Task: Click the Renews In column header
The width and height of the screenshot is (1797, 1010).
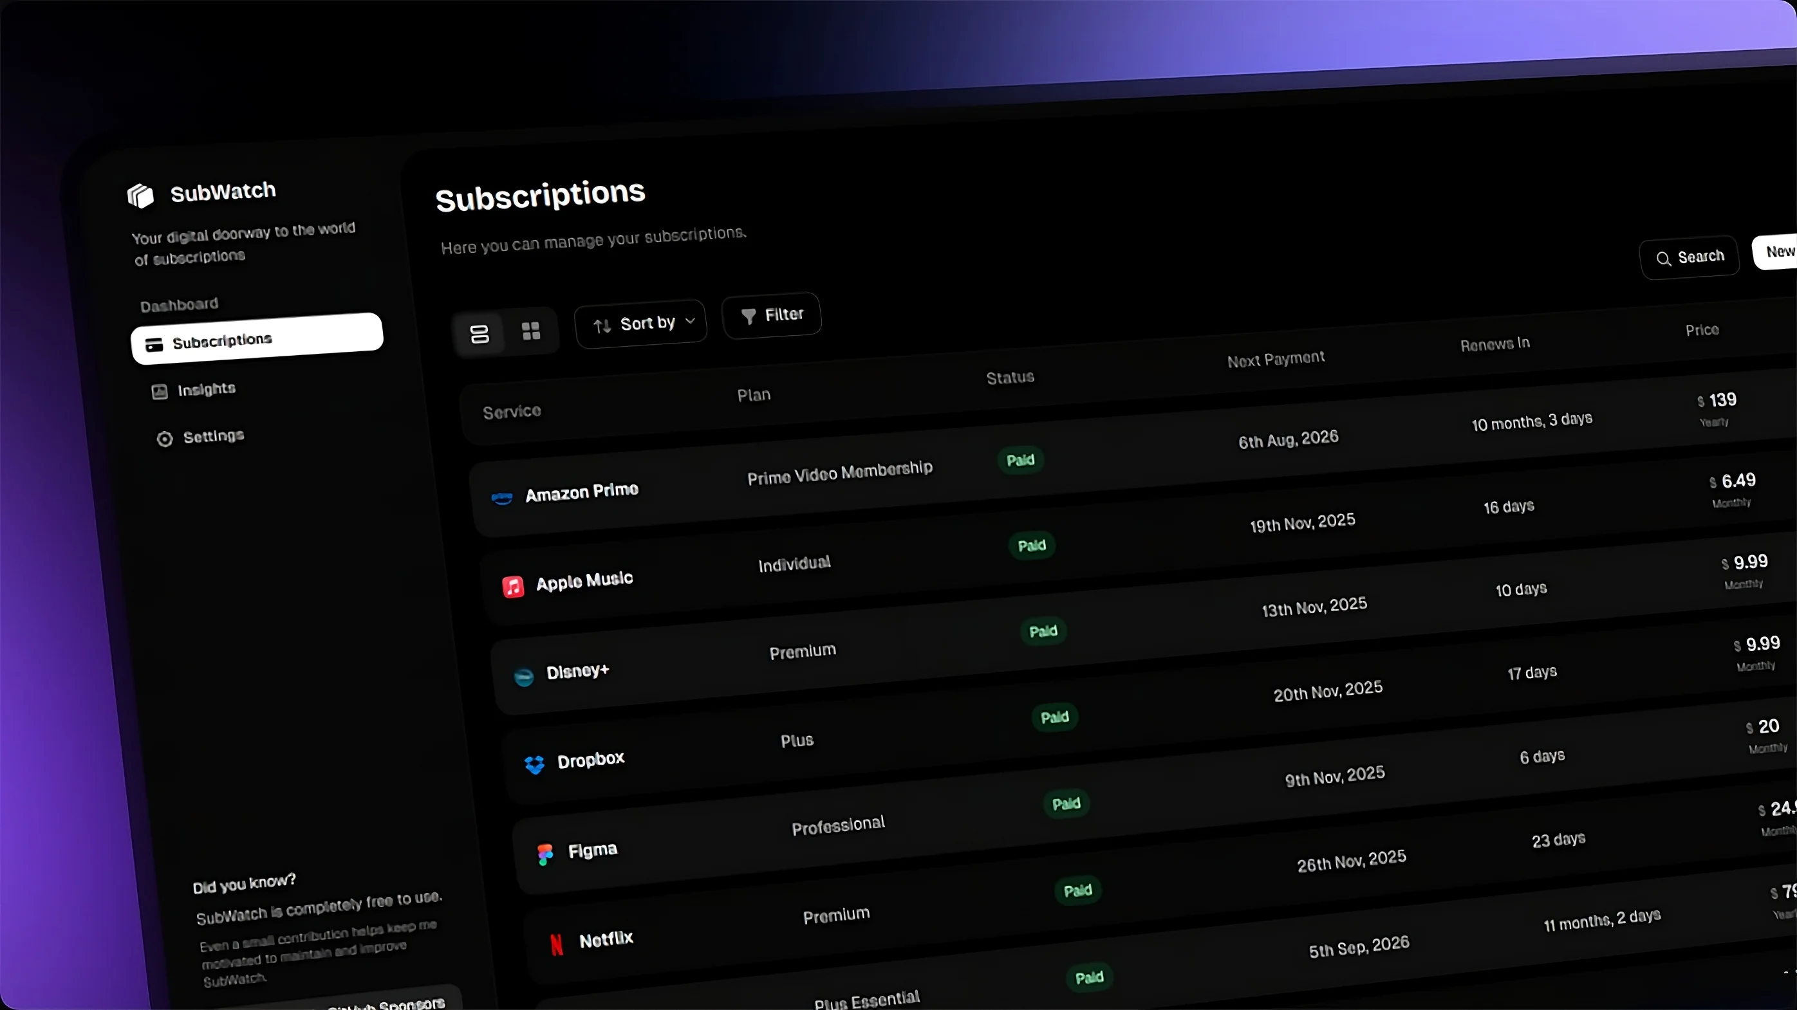Action: [1494, 344]
